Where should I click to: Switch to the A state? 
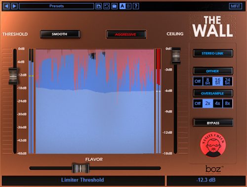coord(123,6)
